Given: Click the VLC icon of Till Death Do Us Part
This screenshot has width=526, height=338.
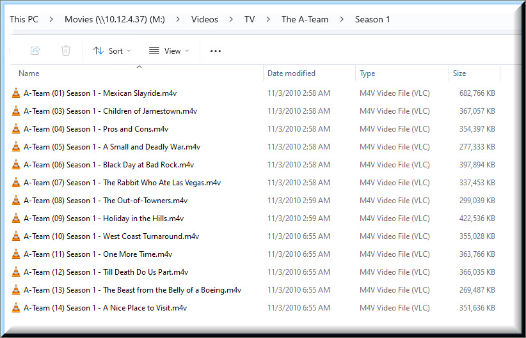Looking at the screenshot, I should [x=16, y=272].
